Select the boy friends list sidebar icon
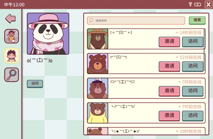The height and width of the screenshot is (139, 213). (x=12, y=56)
